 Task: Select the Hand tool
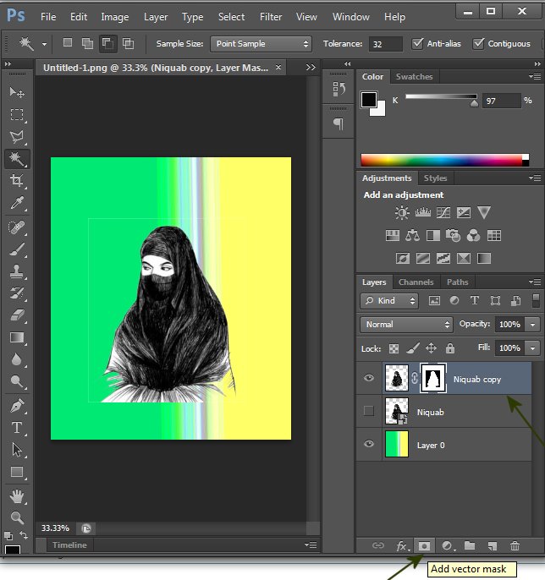[x=17, y=496]
